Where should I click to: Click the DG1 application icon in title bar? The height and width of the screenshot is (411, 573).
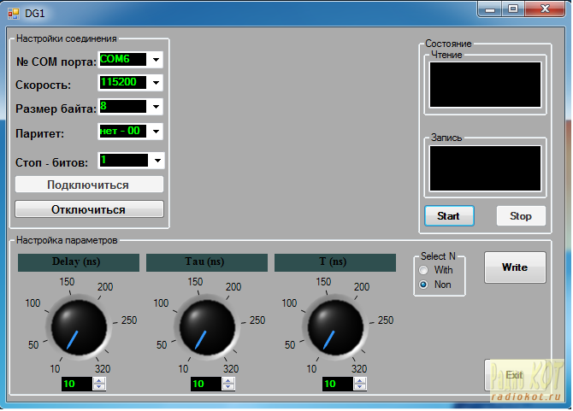pyautogui.click(x=13, y=13)
